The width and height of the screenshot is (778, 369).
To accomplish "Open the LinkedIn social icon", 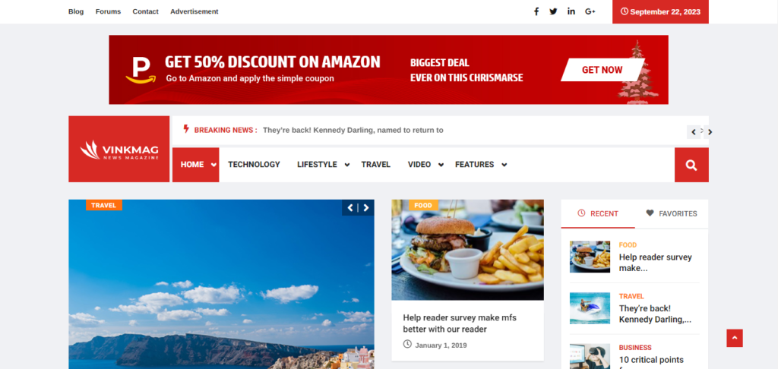I will [571, 11].
